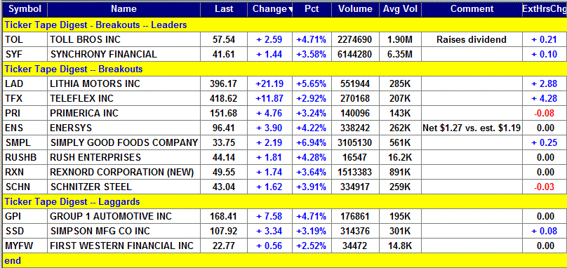Click the ExtHrsChg column header

[545, 9]
